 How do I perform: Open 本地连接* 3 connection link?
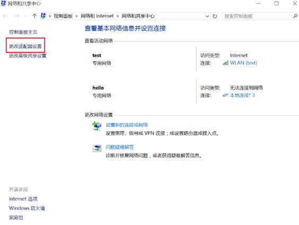tap(242, 95)
